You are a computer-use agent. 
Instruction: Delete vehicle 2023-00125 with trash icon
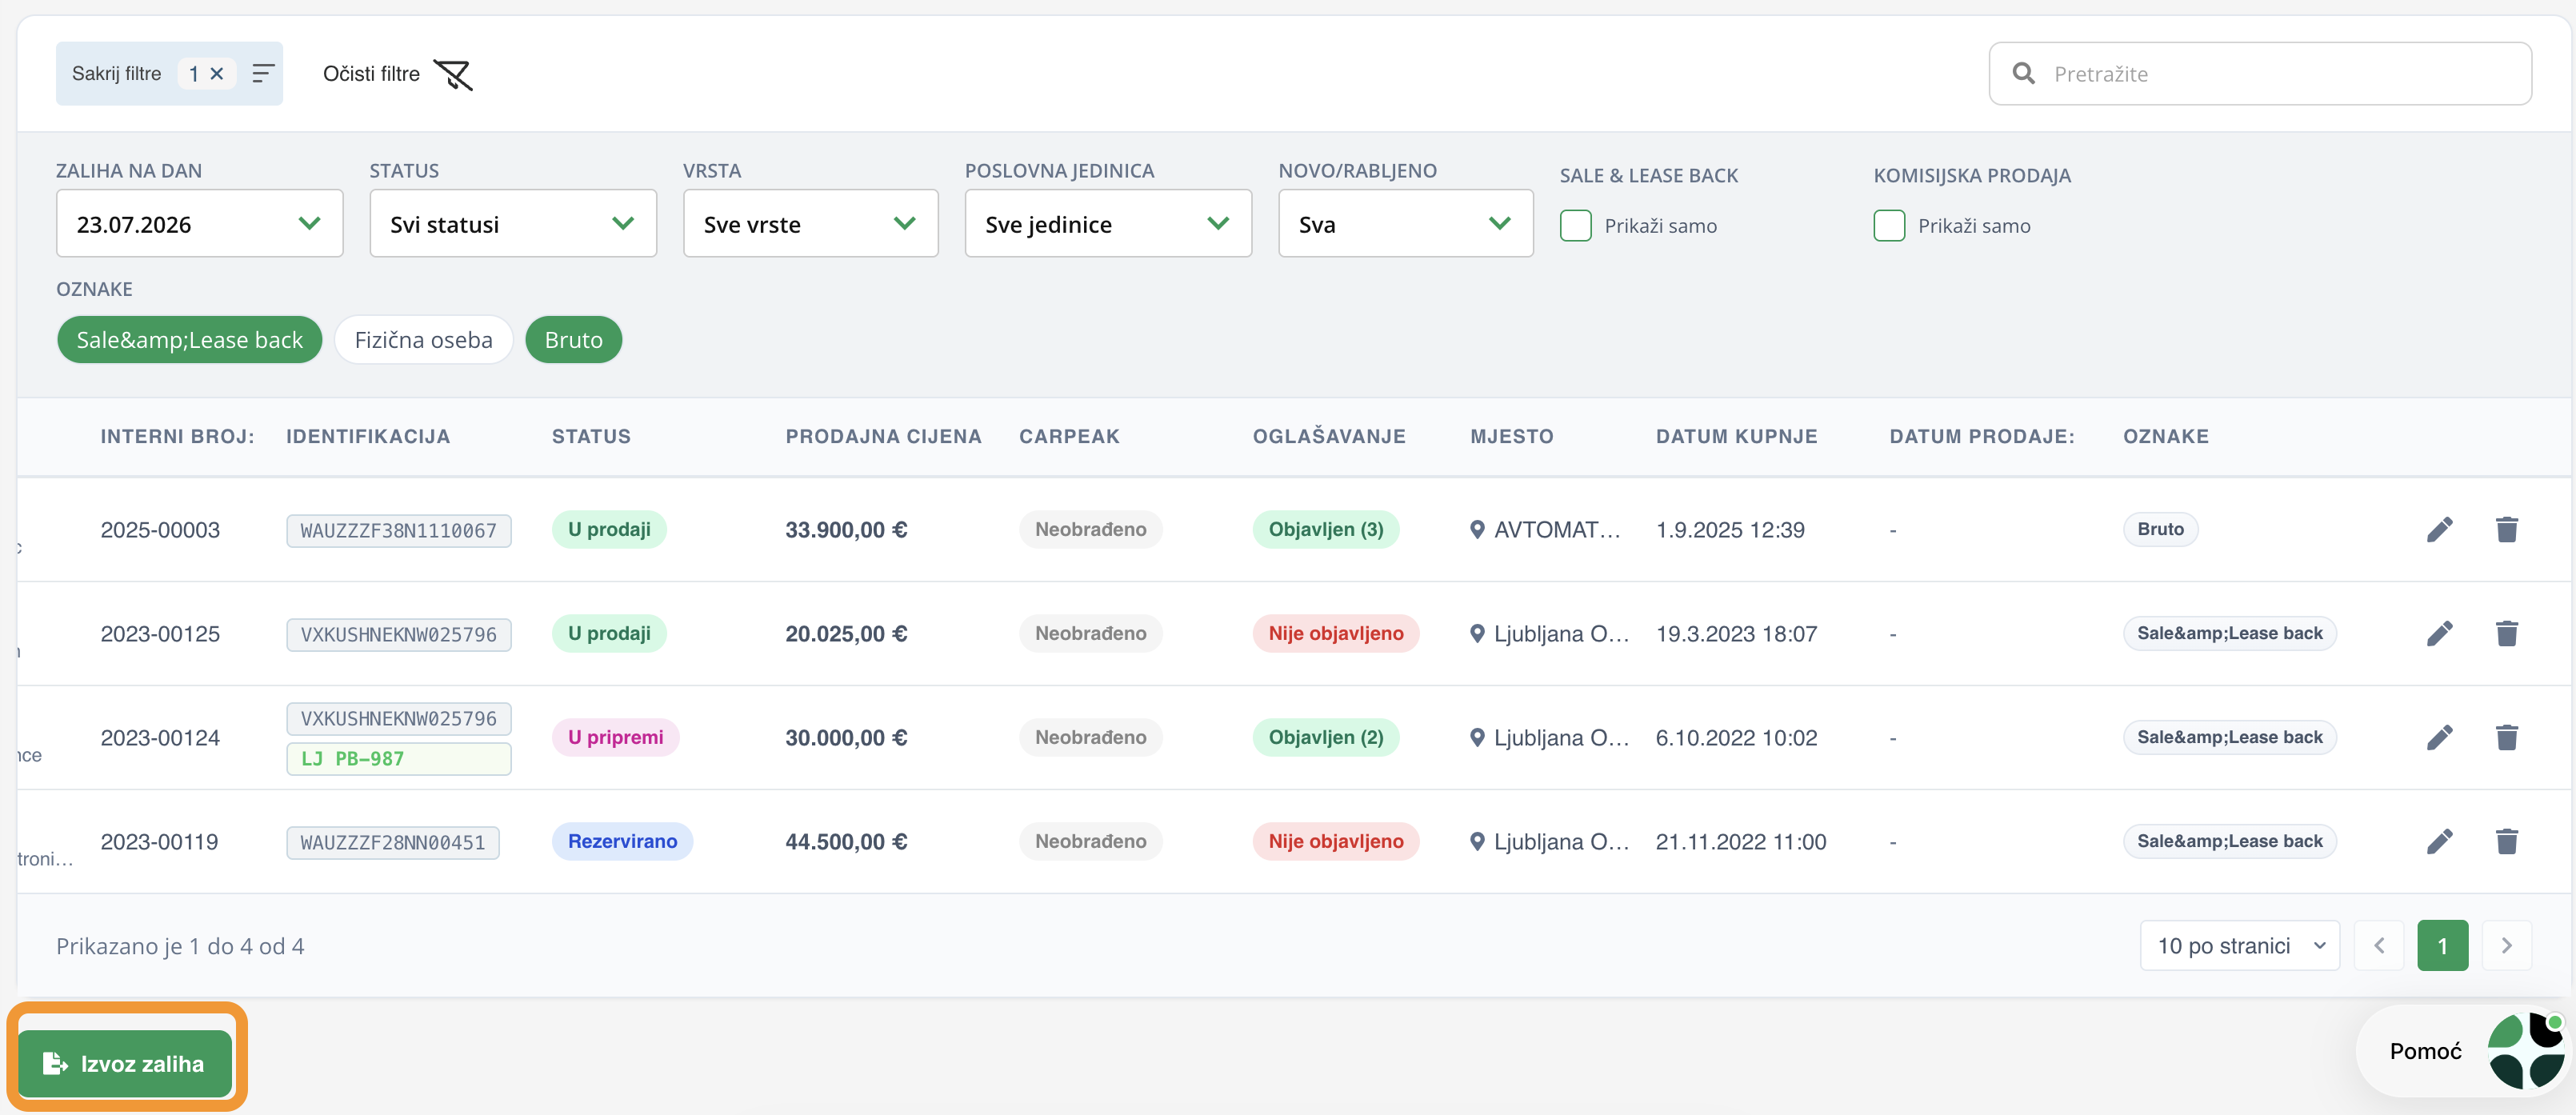point(2506,634)
